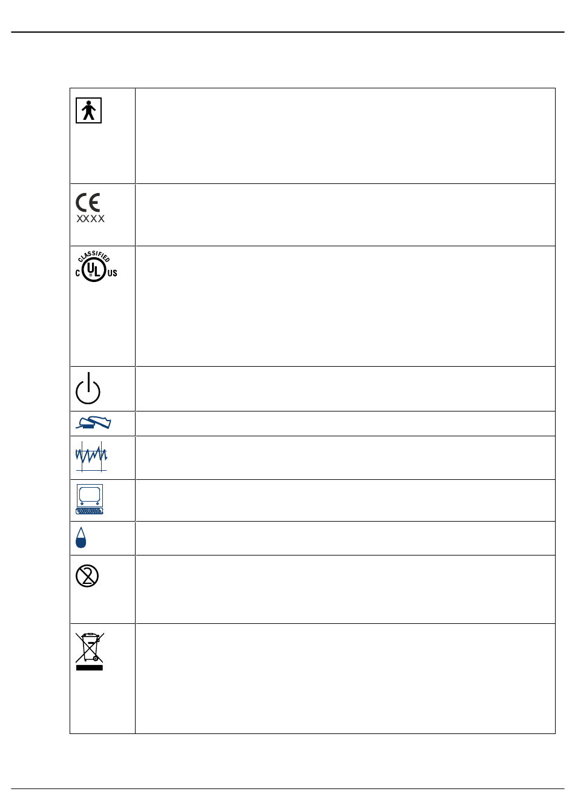The image size is (575, 803).
Task: Click the blue fluid droplet icon
Action: [x=81, y=537]
